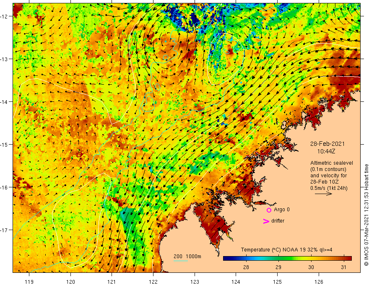Viewport: 369px width, 285px height.
Task: Click the temperature color bar
Action: click(287, 259)
